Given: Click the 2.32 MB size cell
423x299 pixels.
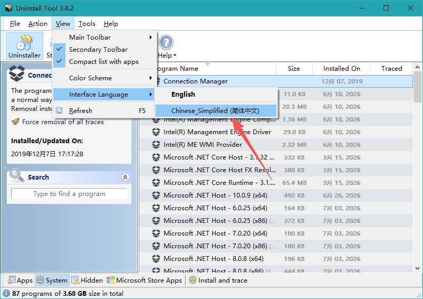Looking at the screenshot, I should [x=294, y=145].
